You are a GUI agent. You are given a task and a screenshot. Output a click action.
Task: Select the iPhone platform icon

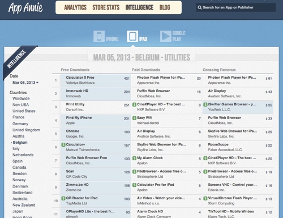(x=99, y=36)
